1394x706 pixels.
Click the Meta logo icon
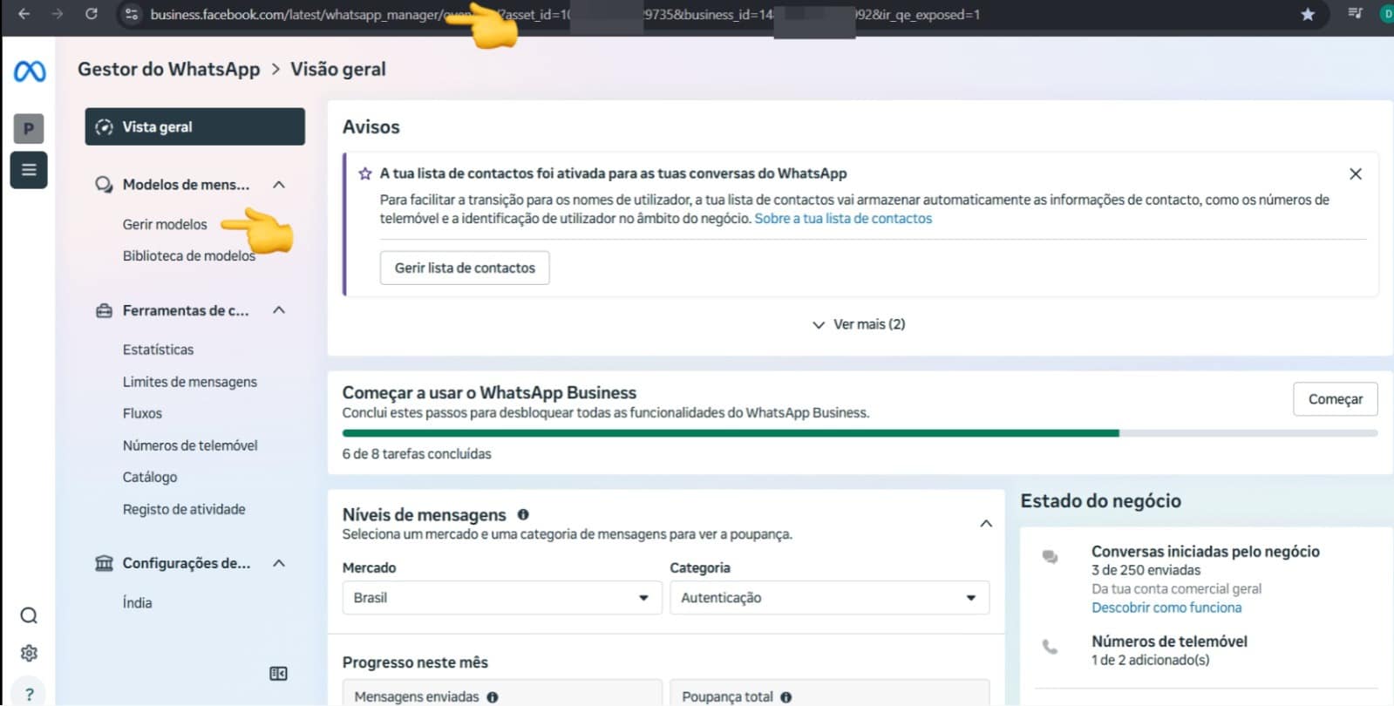(x=30, y=71)
